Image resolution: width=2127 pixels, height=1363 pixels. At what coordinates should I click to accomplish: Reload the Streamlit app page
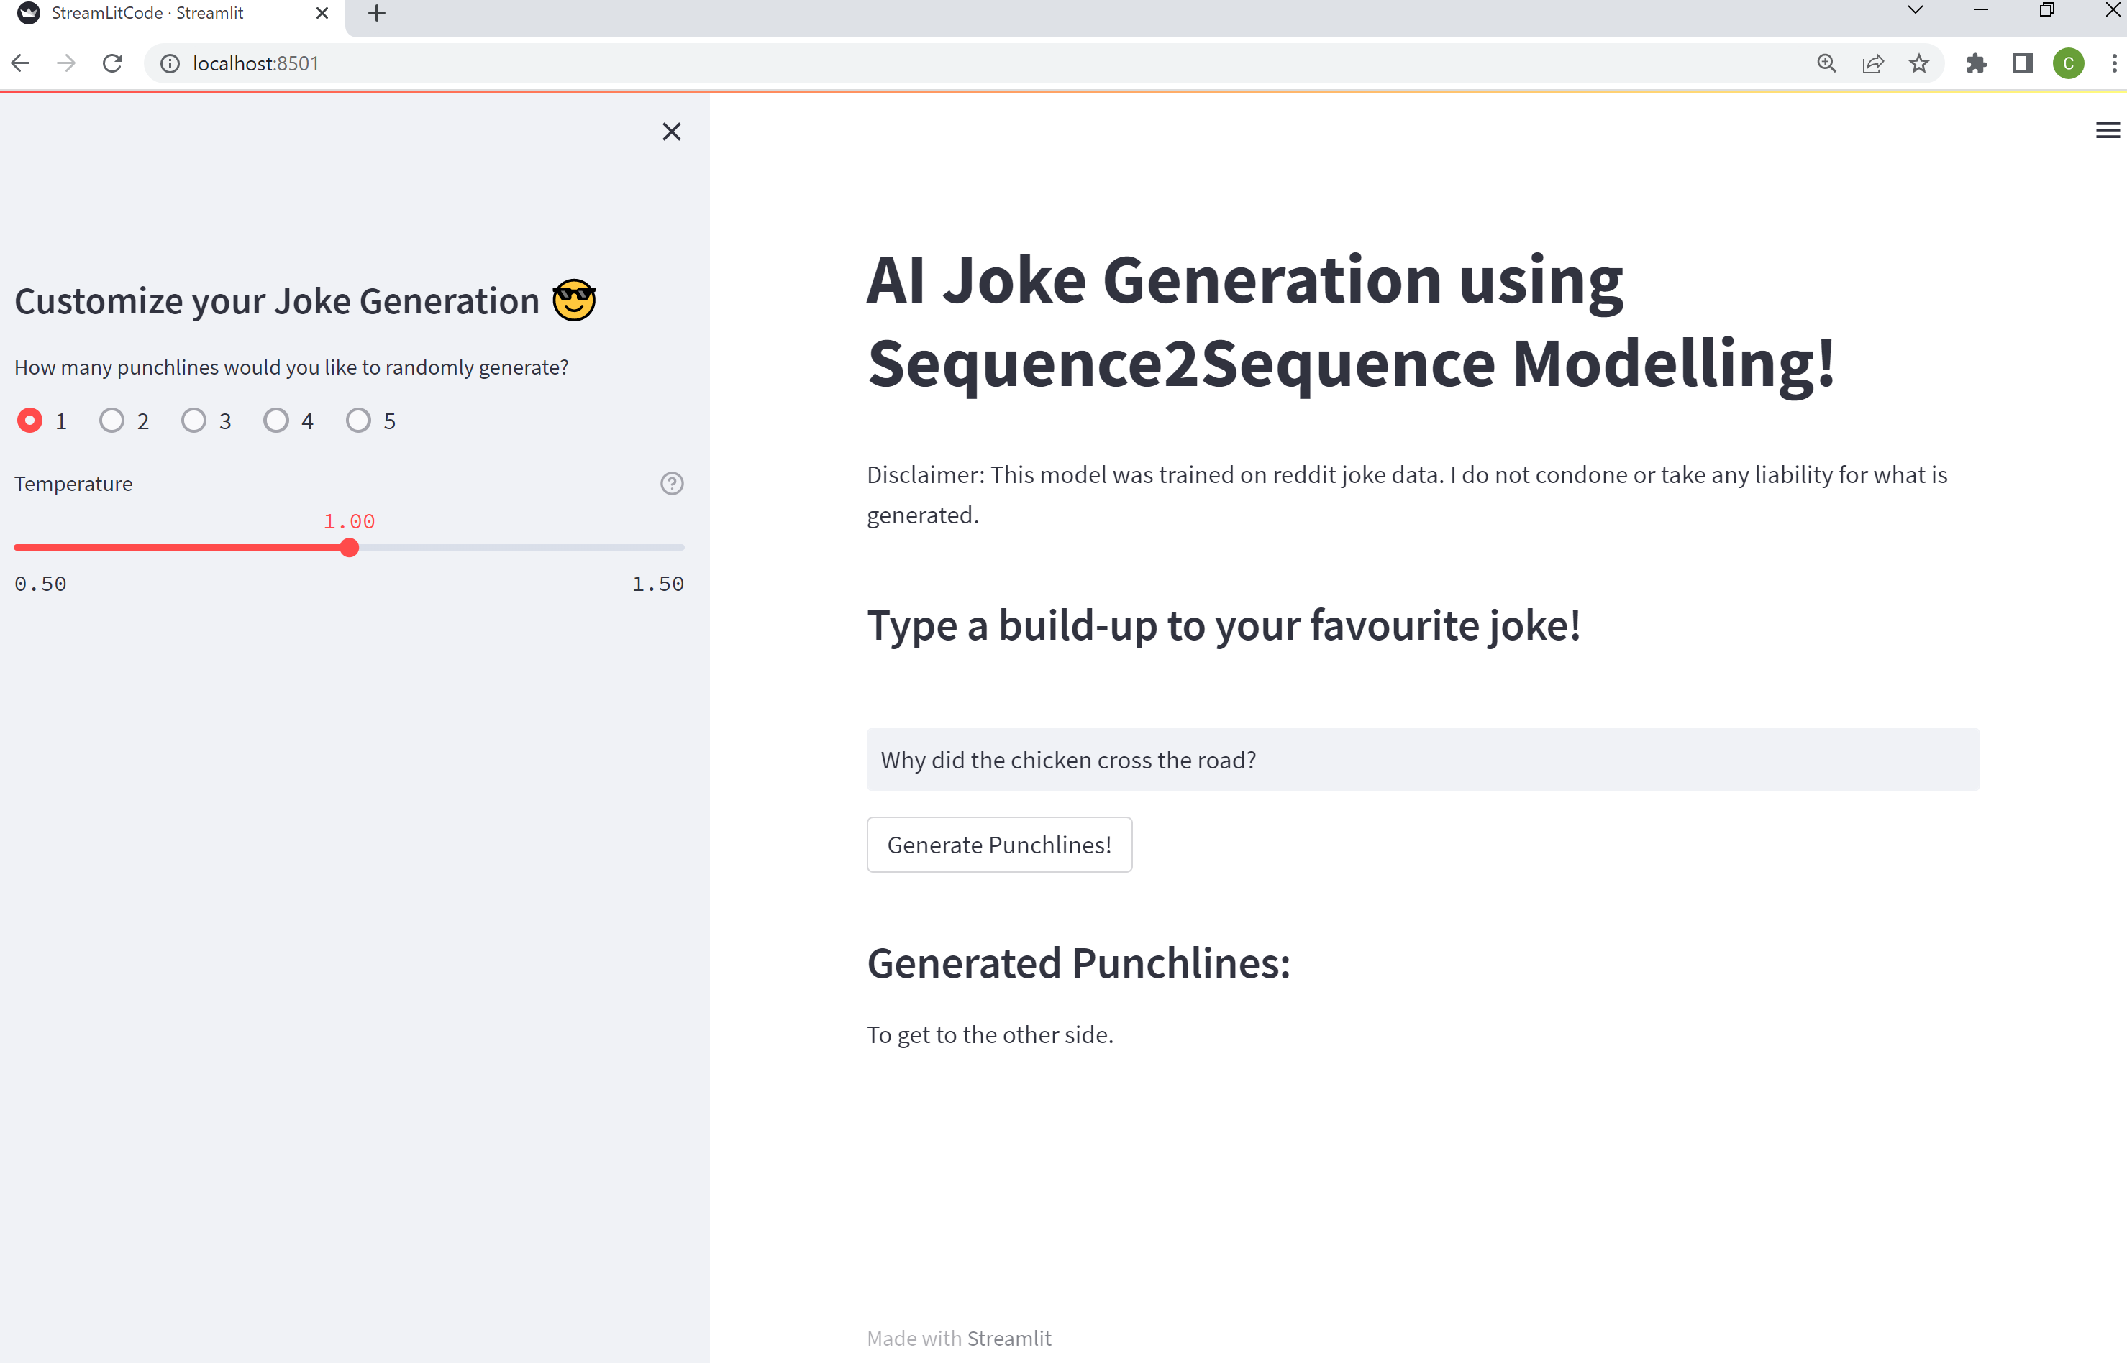tap(111, 63)
